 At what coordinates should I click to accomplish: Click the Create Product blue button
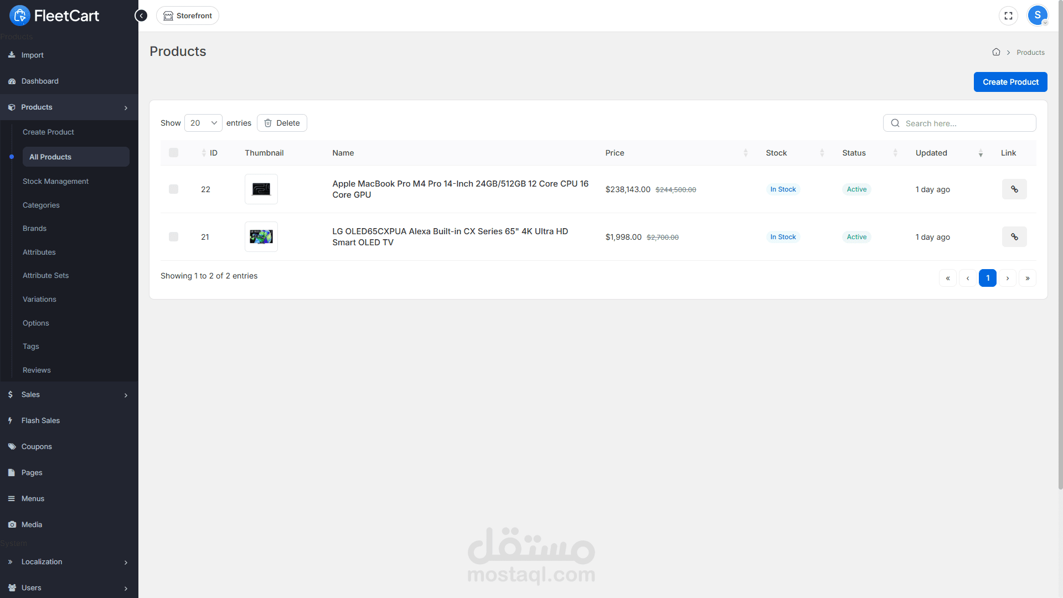click(x=1010, y=82)
